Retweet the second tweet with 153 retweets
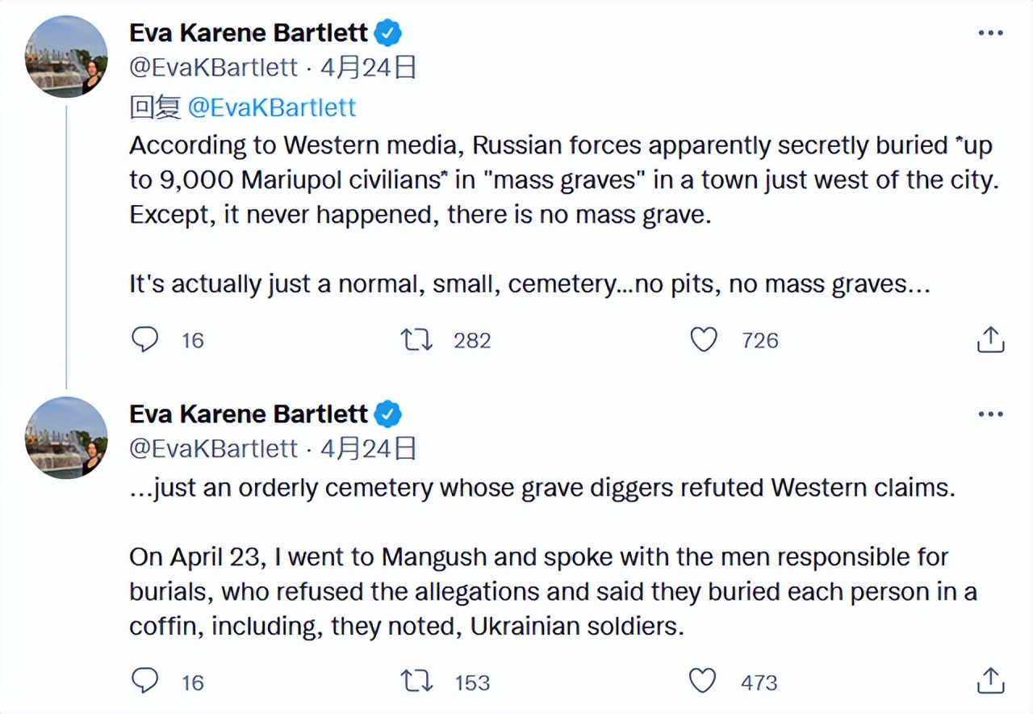Image resolution: width=1033 pixels, height=714 pixels. tap(416, 682)
